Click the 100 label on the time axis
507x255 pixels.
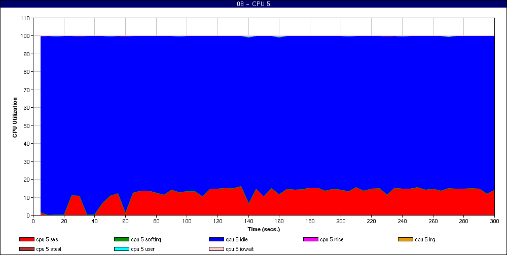[187, 221]
